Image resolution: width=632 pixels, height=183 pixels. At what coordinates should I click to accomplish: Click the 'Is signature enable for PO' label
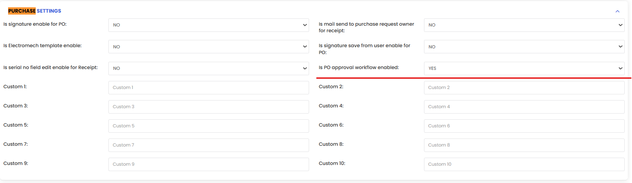35,24
